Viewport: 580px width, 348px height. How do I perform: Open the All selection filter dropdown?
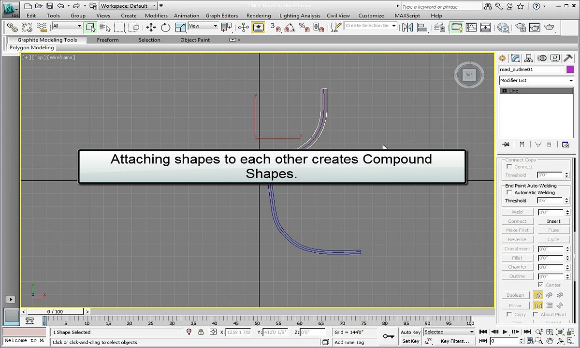coord(67,26)
